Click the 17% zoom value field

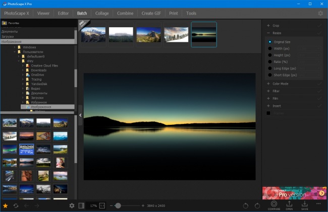click(93, 206)
